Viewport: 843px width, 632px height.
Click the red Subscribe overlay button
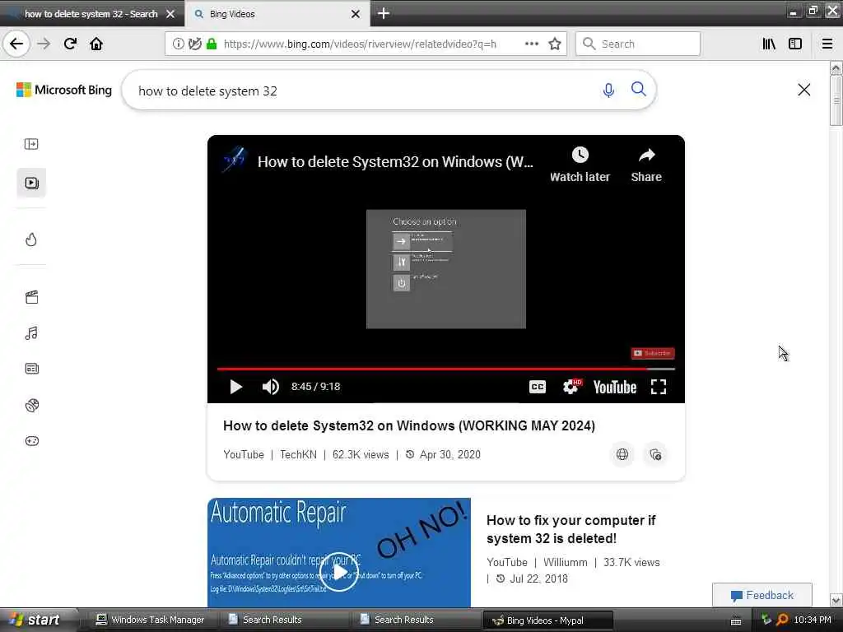(x=653, y=353)
